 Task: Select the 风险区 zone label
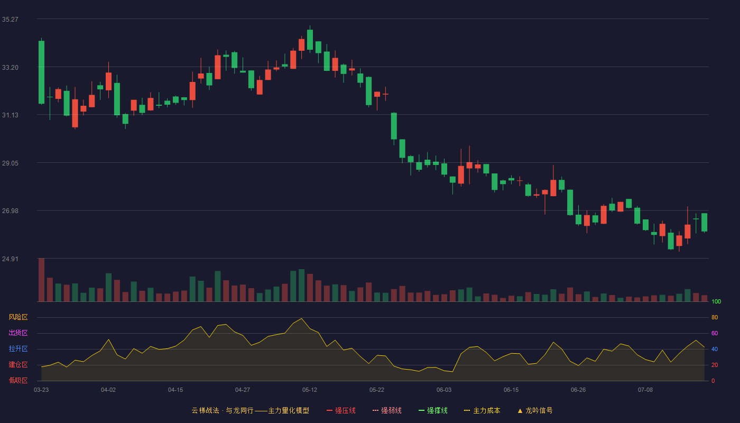click(x=18, y=317)
